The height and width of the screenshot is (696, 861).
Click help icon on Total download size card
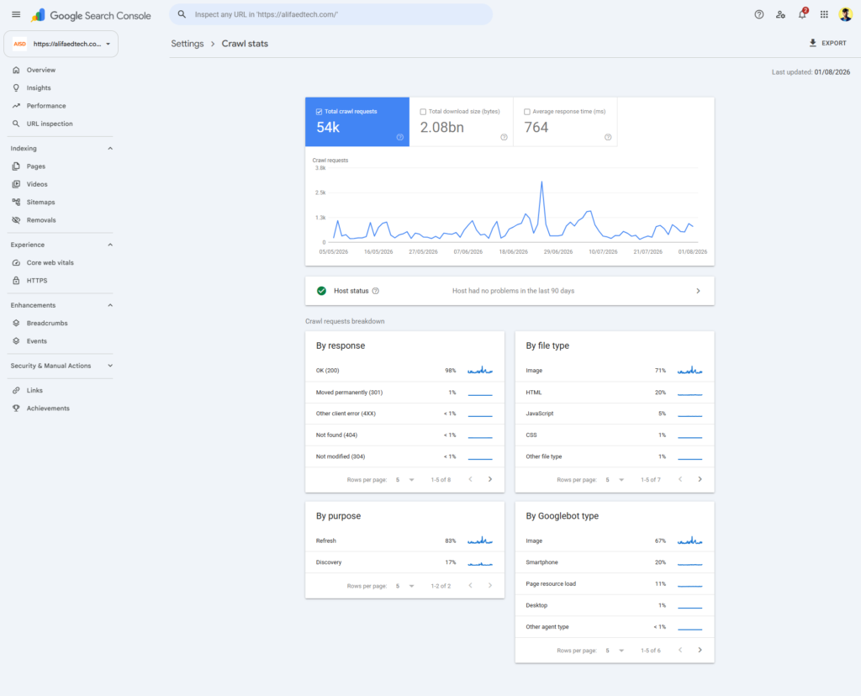504,137
